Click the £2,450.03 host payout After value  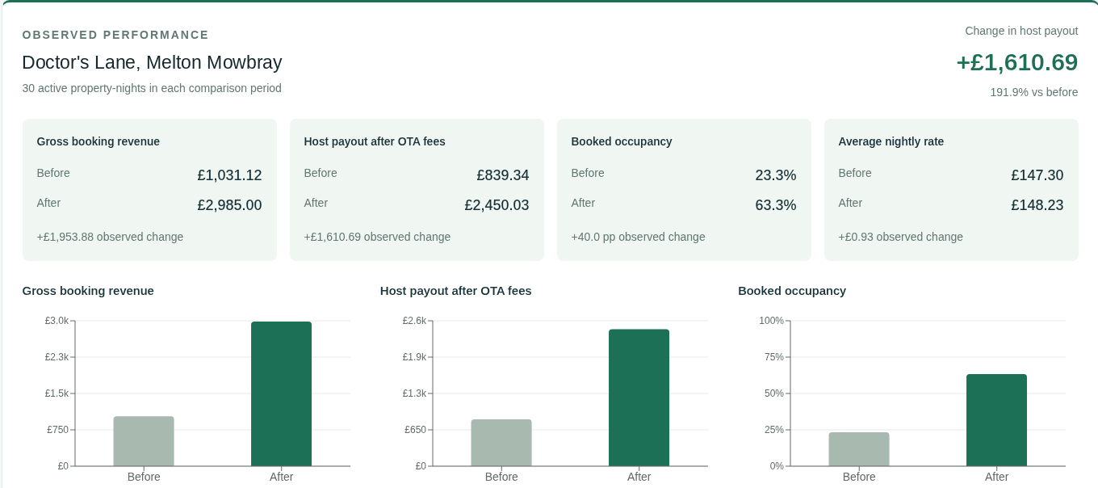(x=497, y=205)
